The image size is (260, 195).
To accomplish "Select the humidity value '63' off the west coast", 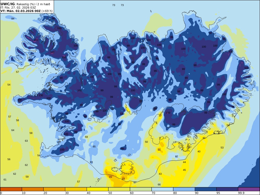I will (26, 141).
